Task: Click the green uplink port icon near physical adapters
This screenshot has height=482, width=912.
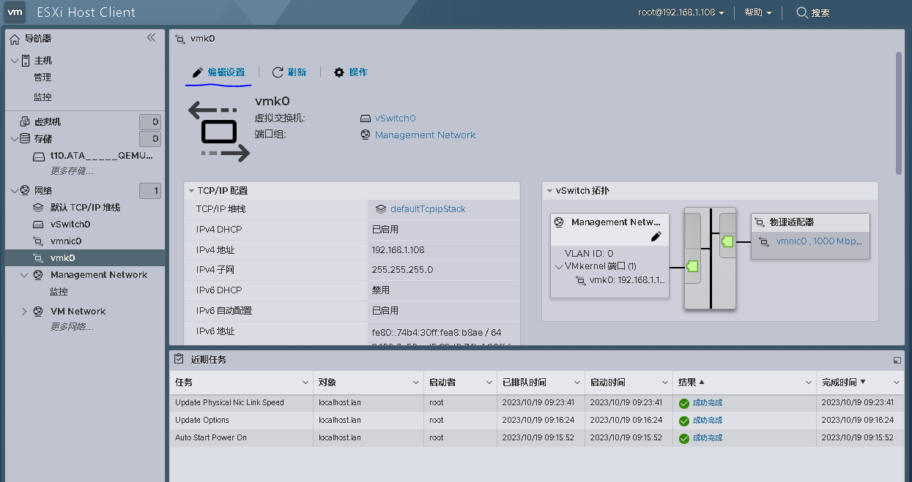Action: pos(727,241)
